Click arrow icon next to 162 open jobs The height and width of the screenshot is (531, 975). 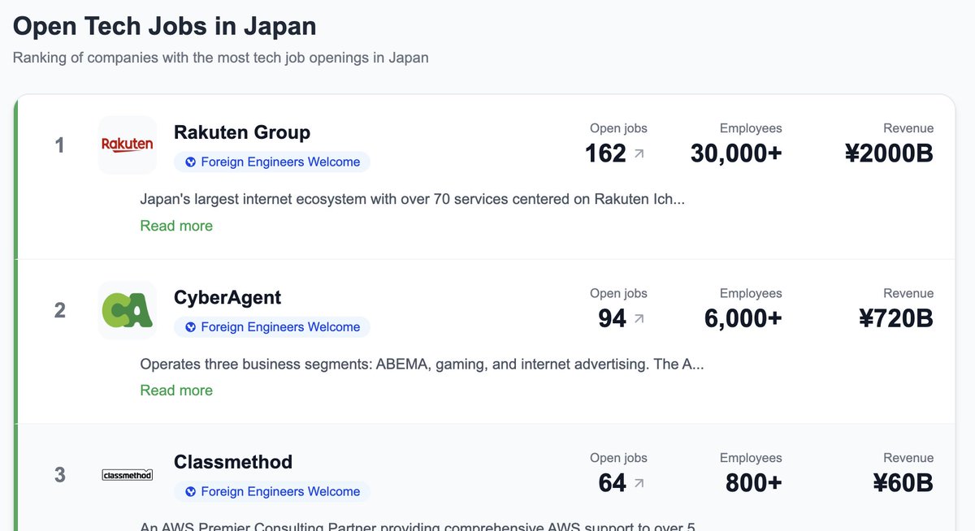coord(639,153)
